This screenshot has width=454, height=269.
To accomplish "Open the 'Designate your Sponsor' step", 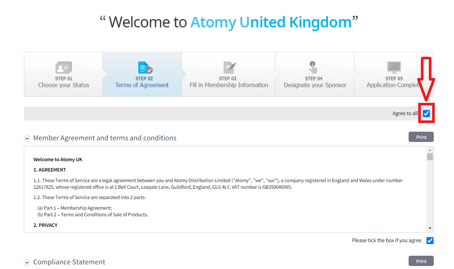I will coord(315,85).
